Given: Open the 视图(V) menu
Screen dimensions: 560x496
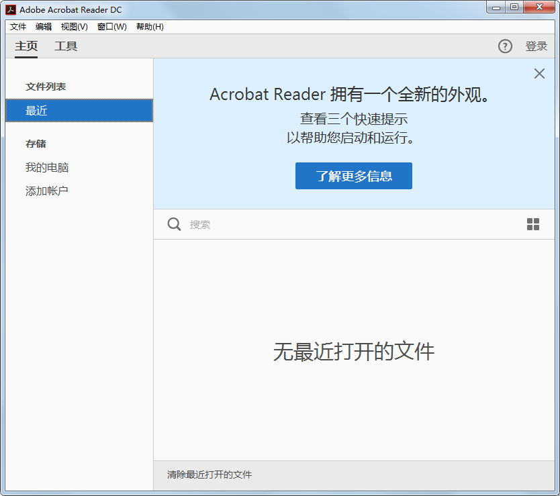Looking at the screenshot, I should [75, 27].
